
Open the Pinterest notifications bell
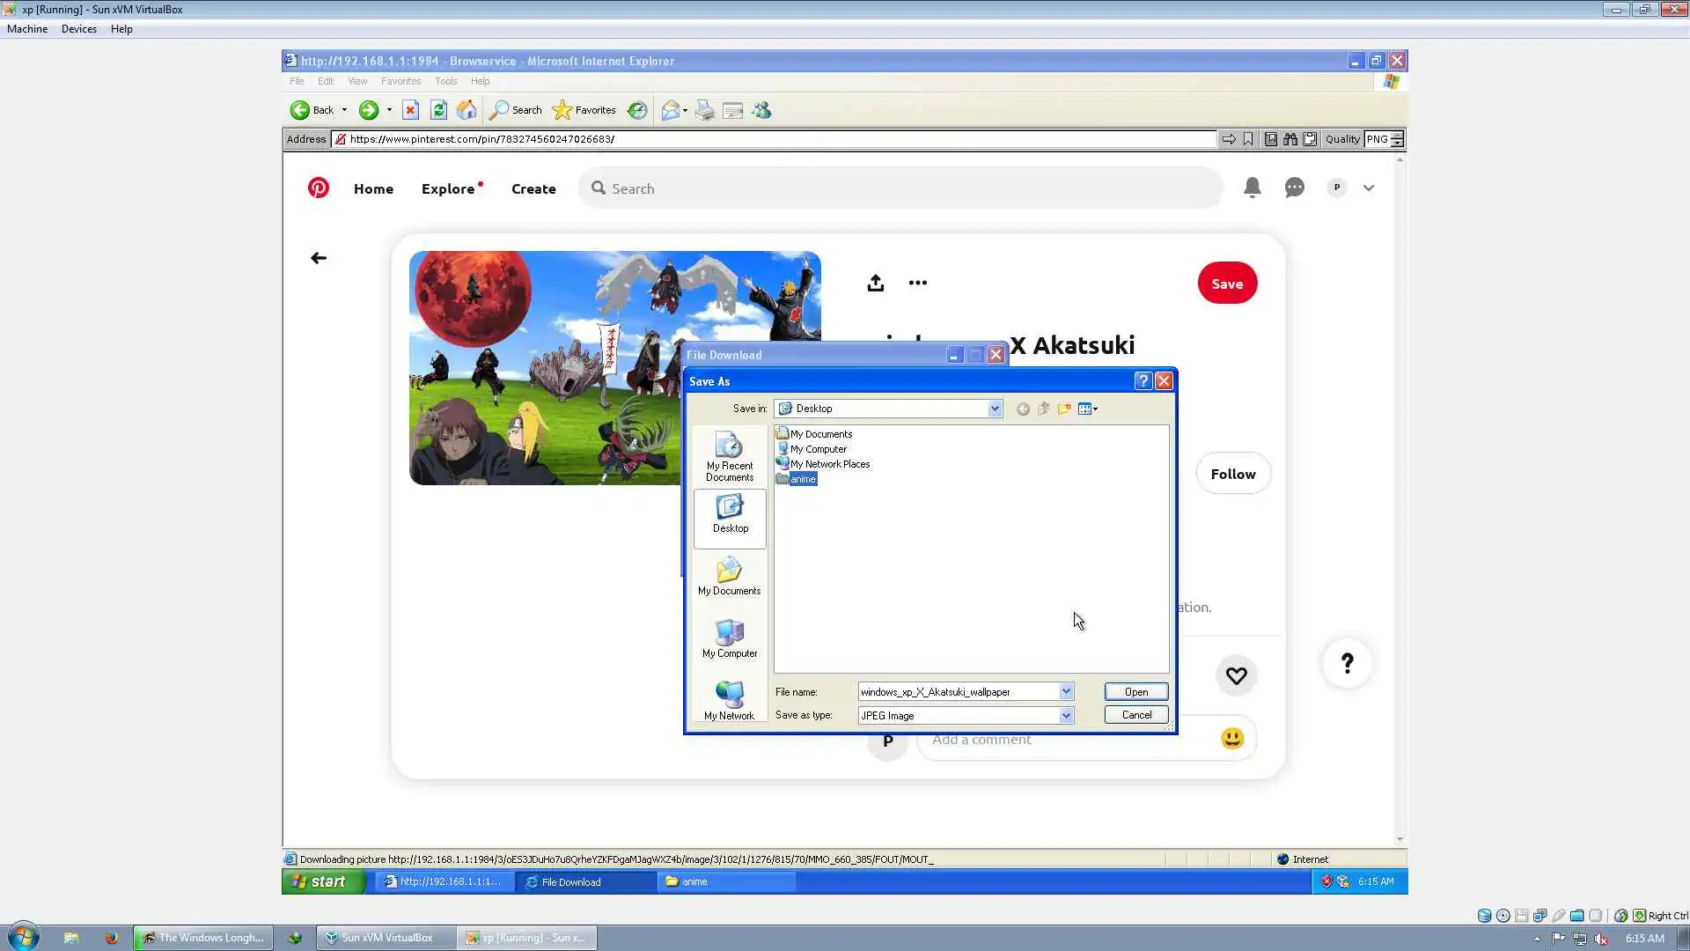[x=1252, y=188]
